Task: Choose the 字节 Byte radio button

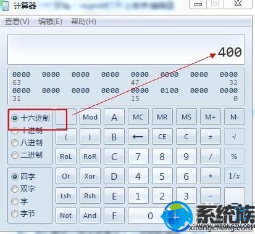Action: pyautogui.click(x=15, y=214)
